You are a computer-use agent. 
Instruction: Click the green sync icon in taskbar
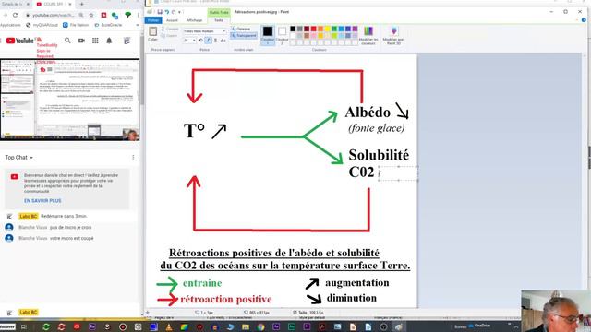pos(46,327)
